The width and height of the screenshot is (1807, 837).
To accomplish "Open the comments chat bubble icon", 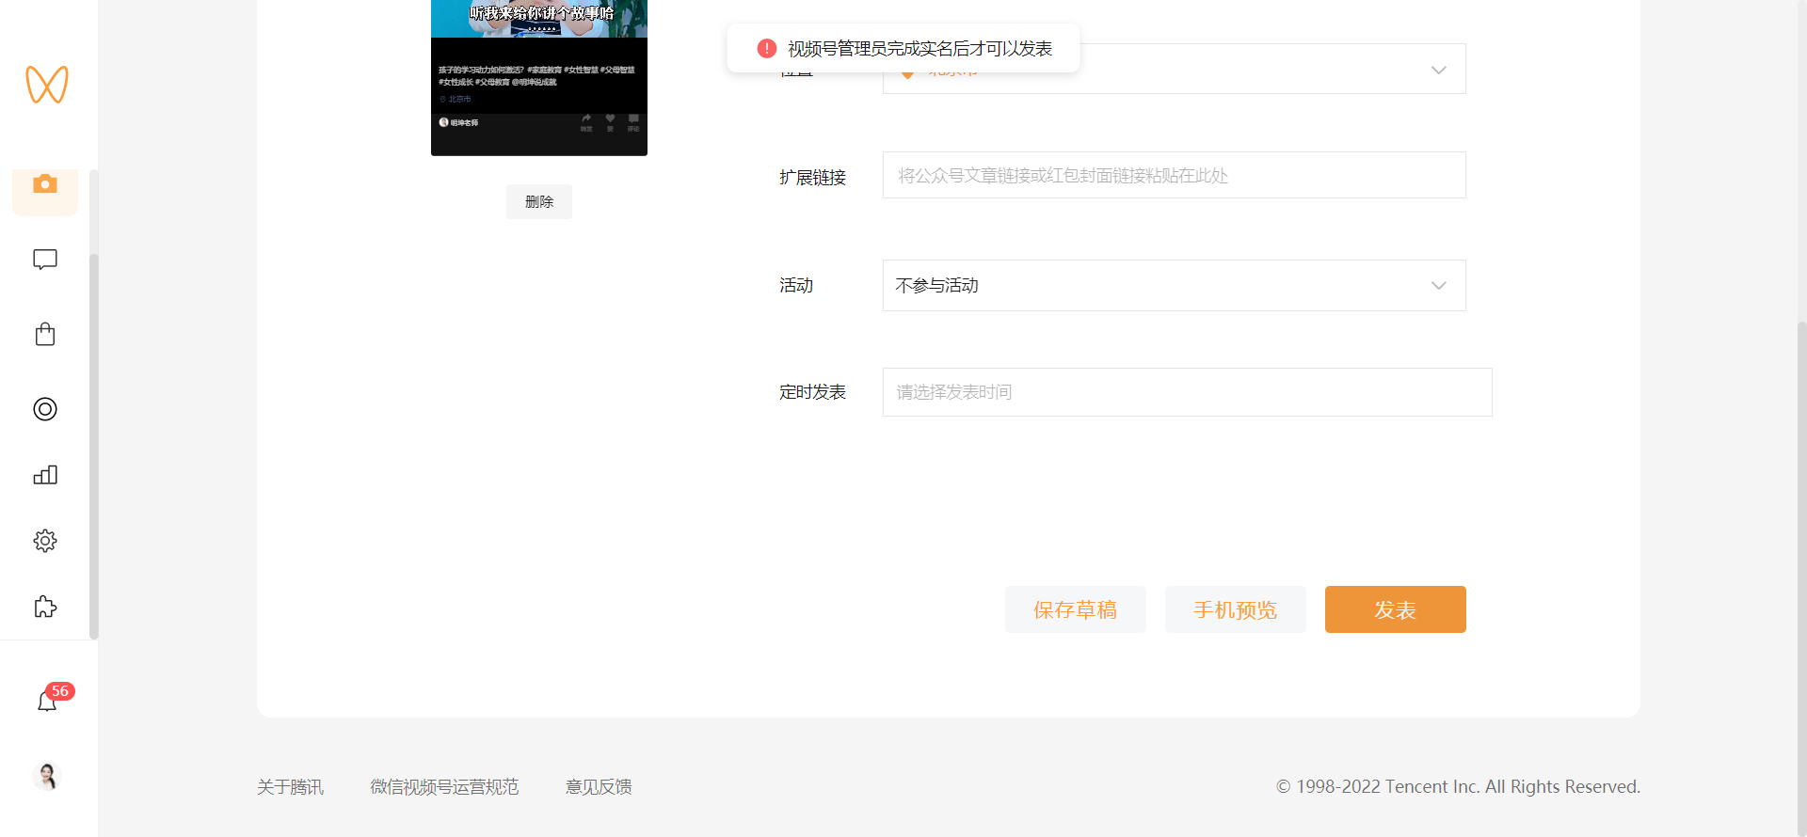I will click(45, 260).
